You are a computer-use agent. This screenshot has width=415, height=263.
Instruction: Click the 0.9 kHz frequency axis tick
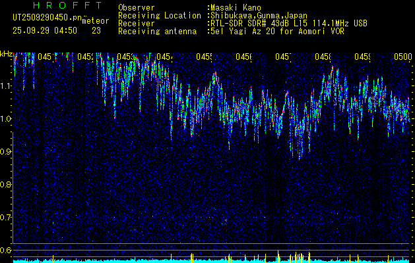(6, 152)
